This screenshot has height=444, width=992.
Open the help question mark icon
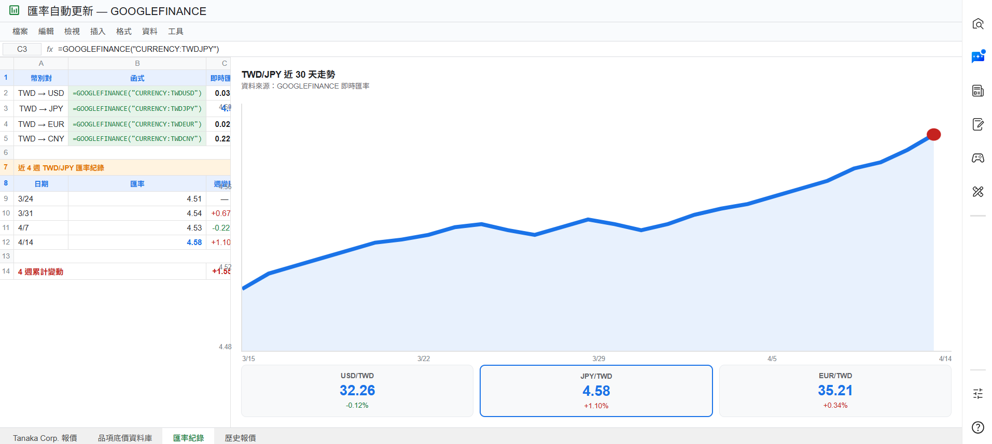pyautogui.click(x=977, y=427)
